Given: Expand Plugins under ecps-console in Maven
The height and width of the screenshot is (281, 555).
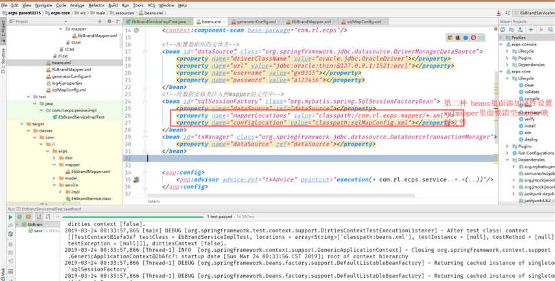Looking at the screenshot, I should (507, 58).
